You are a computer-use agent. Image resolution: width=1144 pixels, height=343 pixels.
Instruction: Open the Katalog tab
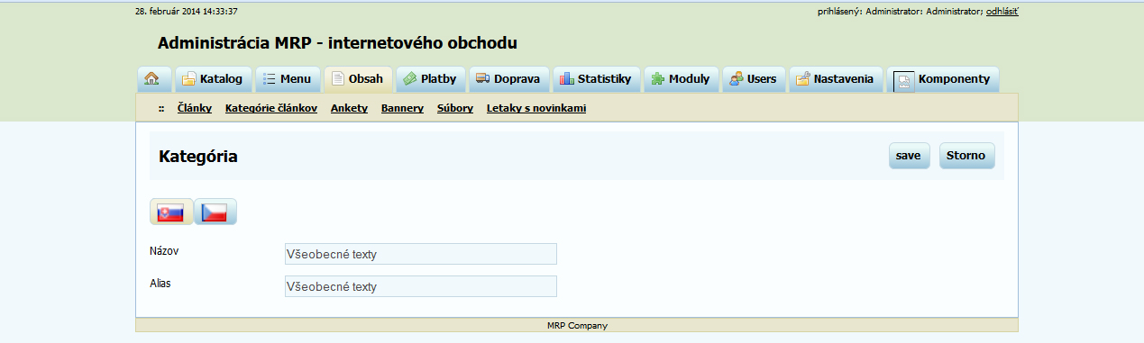(x=213, y=79)
